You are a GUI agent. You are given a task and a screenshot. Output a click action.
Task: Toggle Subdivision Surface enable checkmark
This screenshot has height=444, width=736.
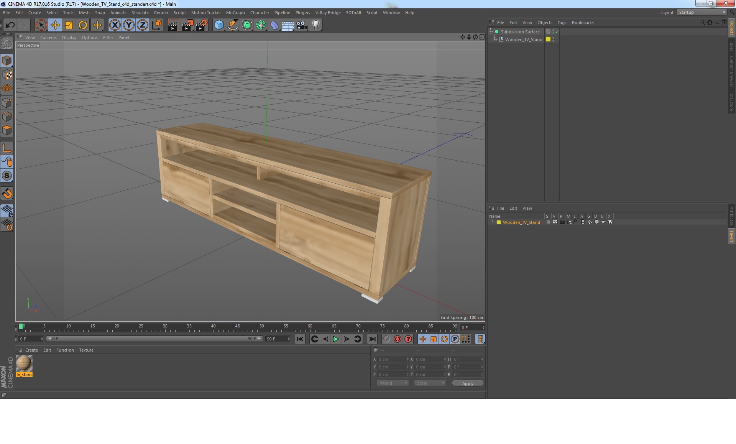(557, 32)
